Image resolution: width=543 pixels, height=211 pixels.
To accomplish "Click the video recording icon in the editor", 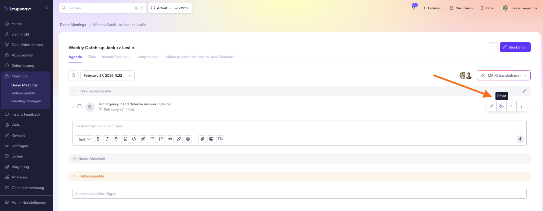I will click(x=220, y=139).
